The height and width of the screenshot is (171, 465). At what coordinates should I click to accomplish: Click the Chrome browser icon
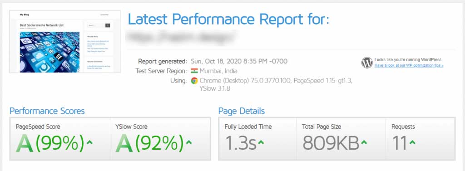(x=194, y=81)
